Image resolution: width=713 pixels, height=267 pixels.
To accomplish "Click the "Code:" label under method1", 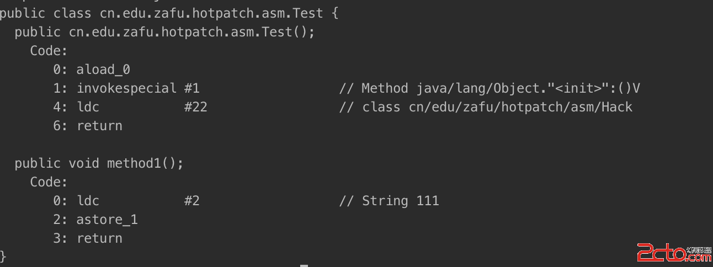I will pyautogui.click(x=49, y=182).
